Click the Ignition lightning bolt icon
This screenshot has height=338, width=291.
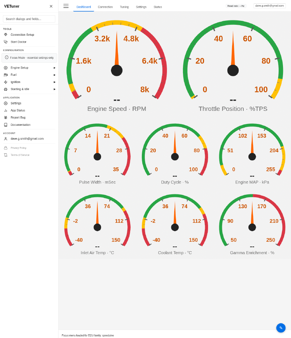(6, 82)
